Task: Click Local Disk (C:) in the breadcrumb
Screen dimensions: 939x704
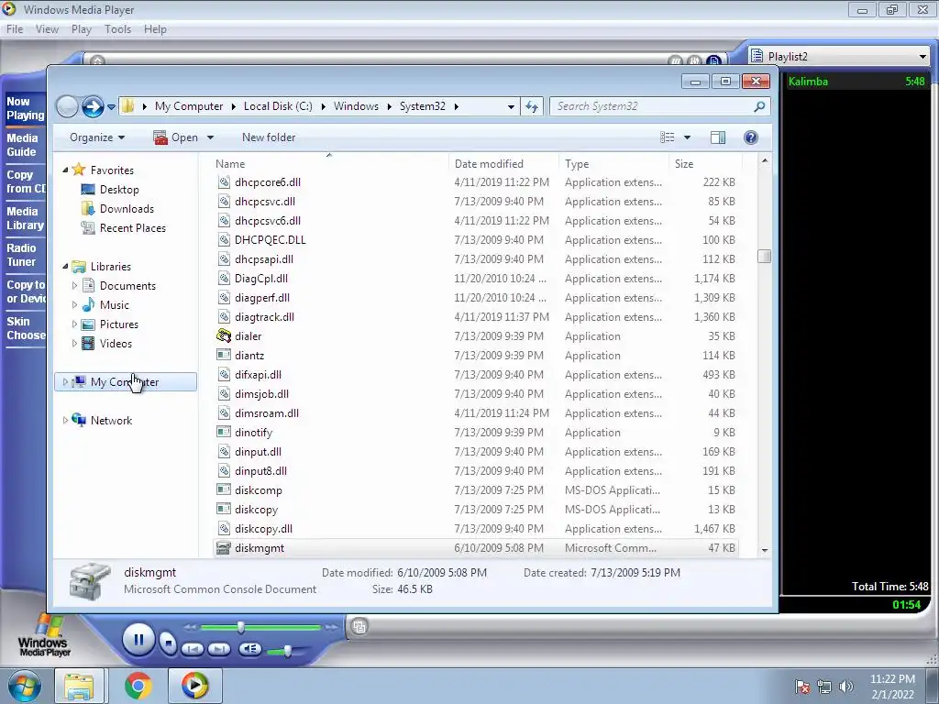Action: point(278,106)
